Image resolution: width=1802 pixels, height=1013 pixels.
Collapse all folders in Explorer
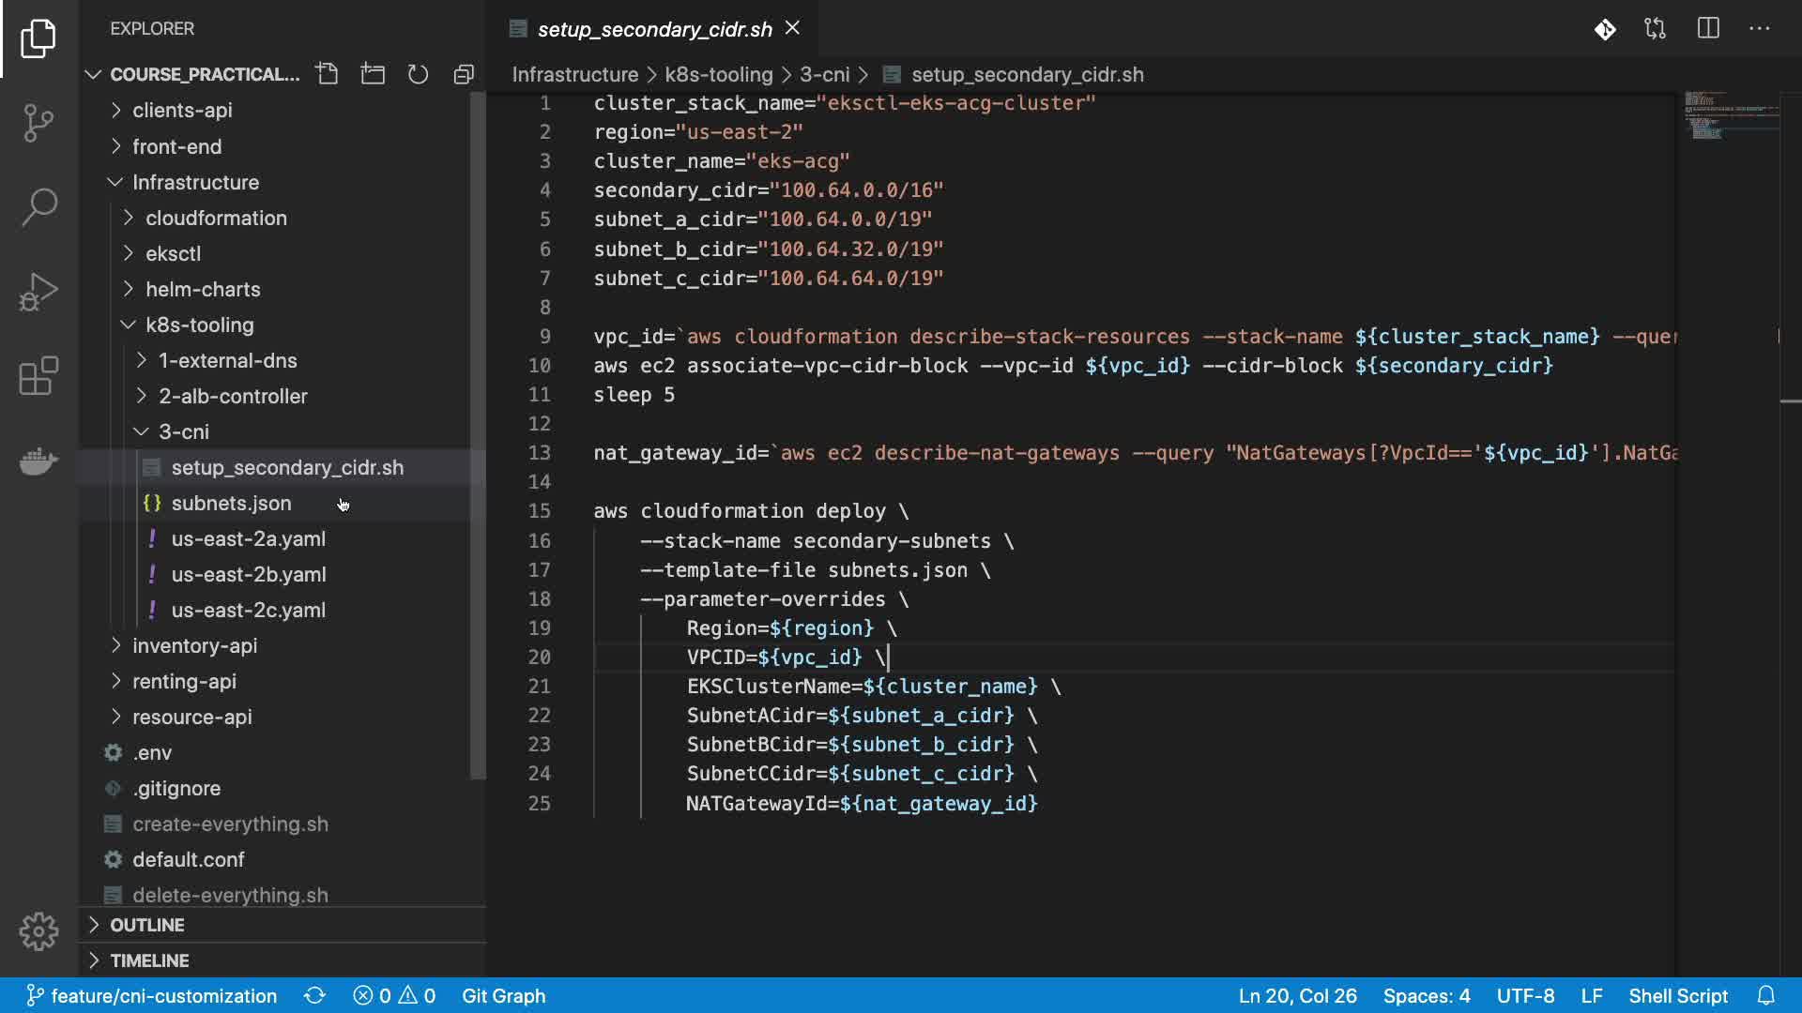[464, 74]
